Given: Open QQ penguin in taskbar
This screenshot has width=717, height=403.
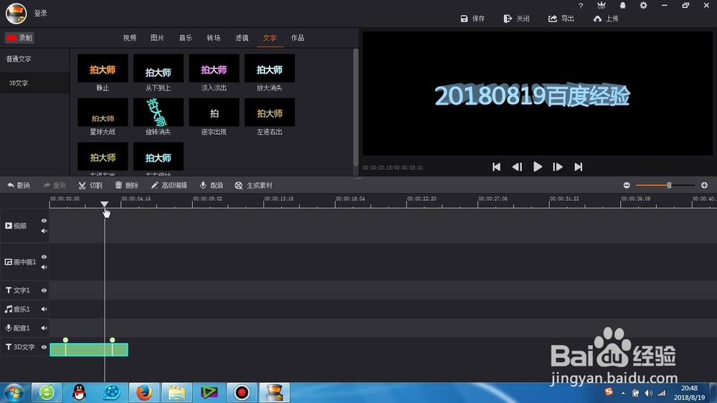Looking at the screenshot, I should (80, 392).
